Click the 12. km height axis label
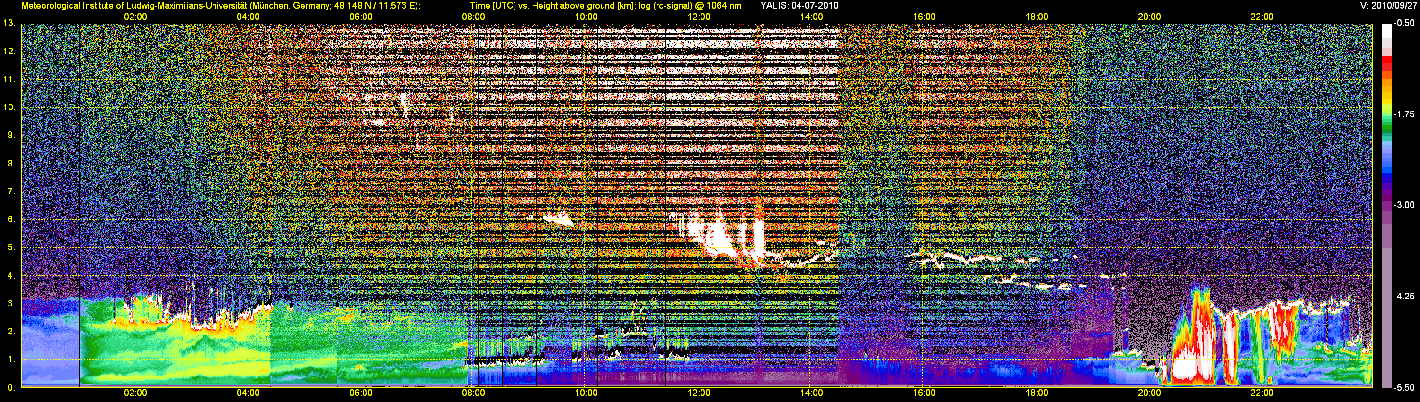This screenshot has width=1420, height=402. (x=9, y=52)
